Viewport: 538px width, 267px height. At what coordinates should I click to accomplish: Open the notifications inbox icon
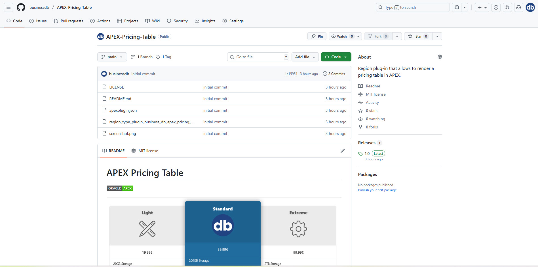click(x=518, y=7)
